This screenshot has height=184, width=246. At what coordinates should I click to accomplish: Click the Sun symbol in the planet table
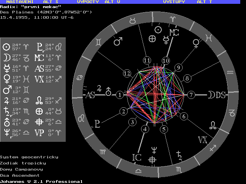point(6,47)
